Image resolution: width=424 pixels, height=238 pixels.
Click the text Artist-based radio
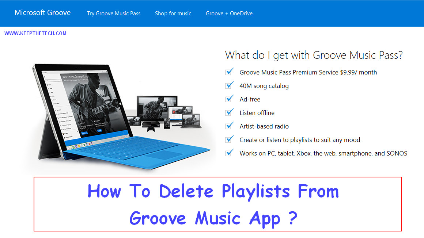pos(264,126)
